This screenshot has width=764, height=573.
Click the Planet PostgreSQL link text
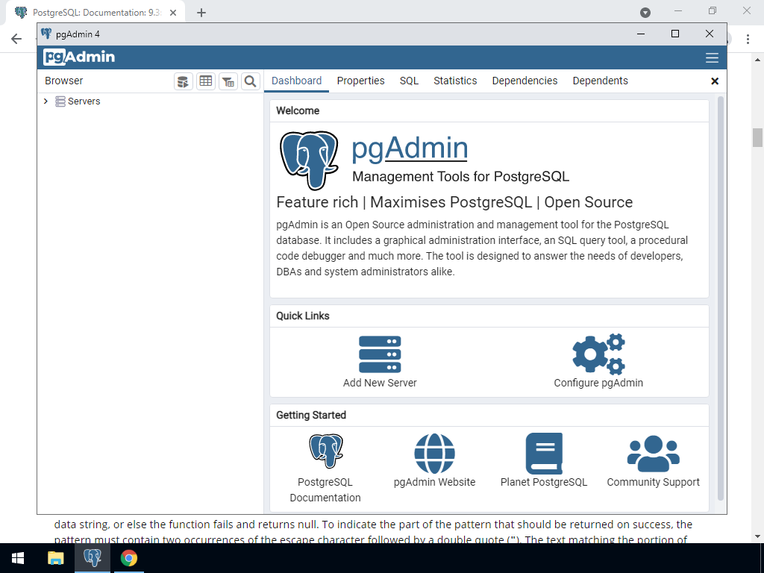pyautogui.click(x=544, y=482)
